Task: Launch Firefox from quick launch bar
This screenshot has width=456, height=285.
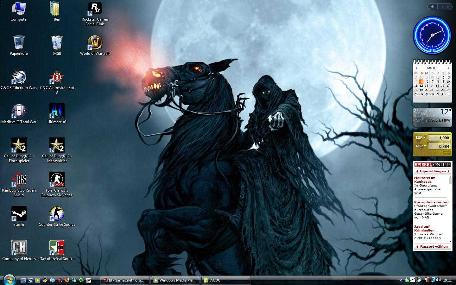Action: pos(67,280)
